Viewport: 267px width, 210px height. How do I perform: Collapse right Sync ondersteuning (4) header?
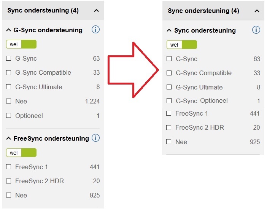257,11
